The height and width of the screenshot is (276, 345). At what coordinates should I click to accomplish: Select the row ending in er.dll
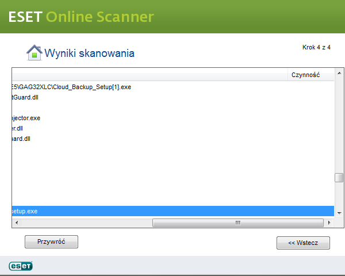pos(173,128)
